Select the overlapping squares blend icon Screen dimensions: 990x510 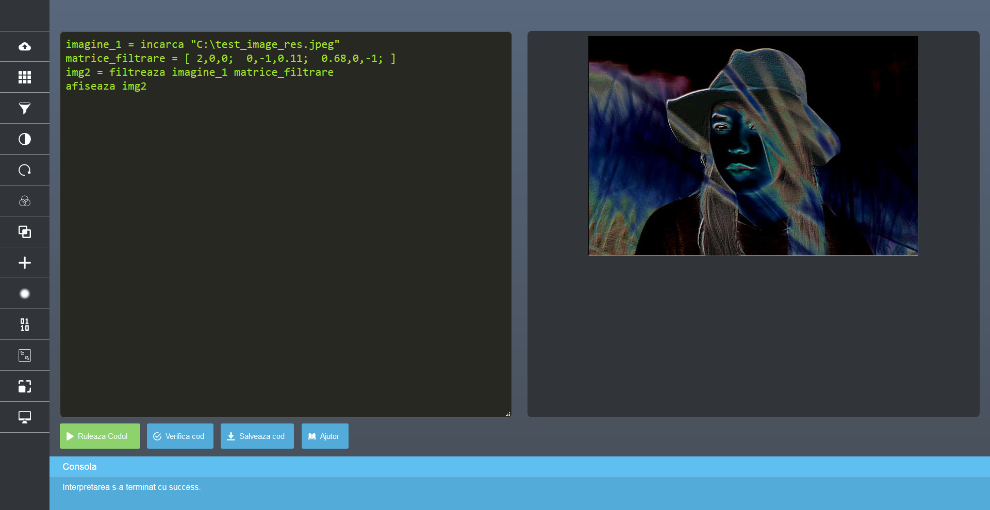pos(25,232)
